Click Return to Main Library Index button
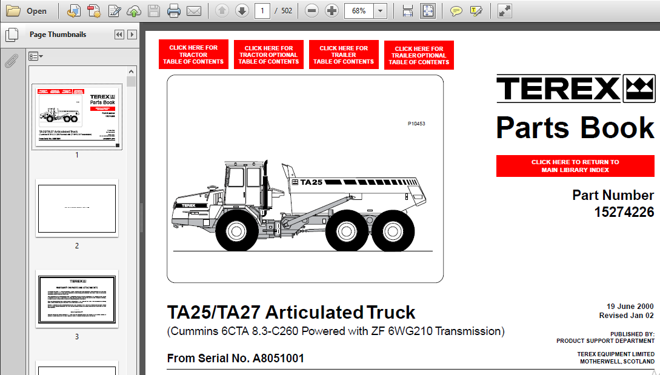 (x=575, y=166)
